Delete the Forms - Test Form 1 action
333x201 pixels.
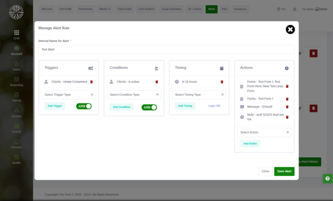click(x=287, y=99)
